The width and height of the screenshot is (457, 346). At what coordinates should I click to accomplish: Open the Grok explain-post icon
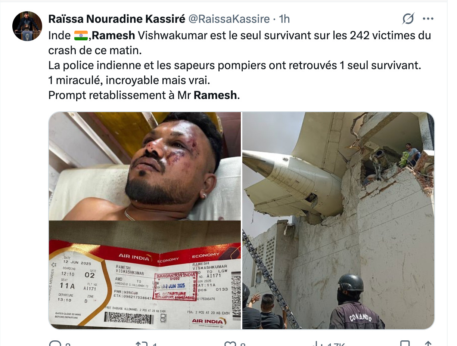tap(408, 18)
